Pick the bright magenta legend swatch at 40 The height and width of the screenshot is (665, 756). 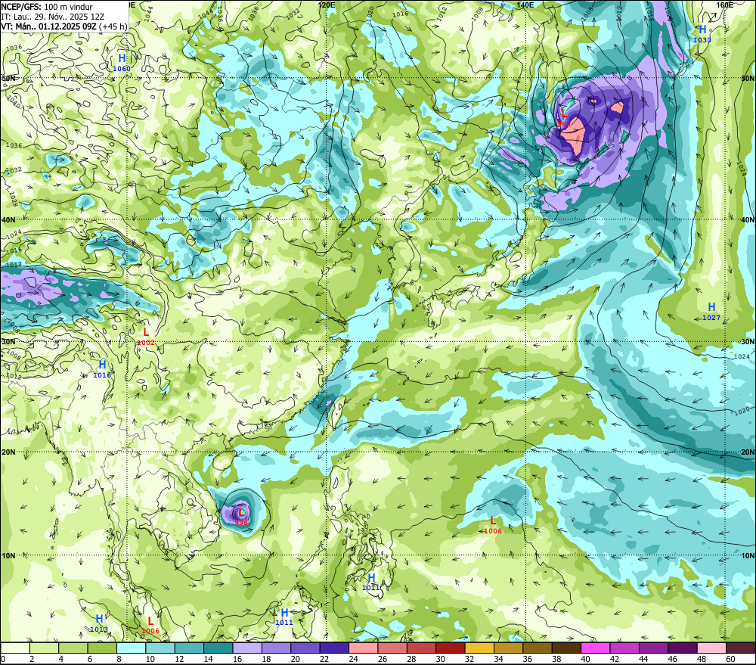point(596,648)
